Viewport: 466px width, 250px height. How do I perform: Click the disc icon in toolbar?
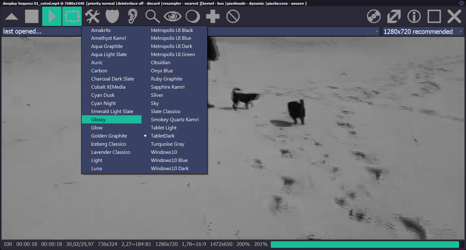coord(374,16)
